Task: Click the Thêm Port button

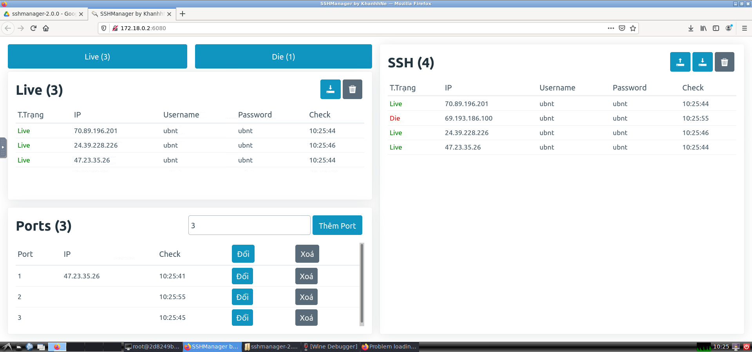Action: point(337,225)
